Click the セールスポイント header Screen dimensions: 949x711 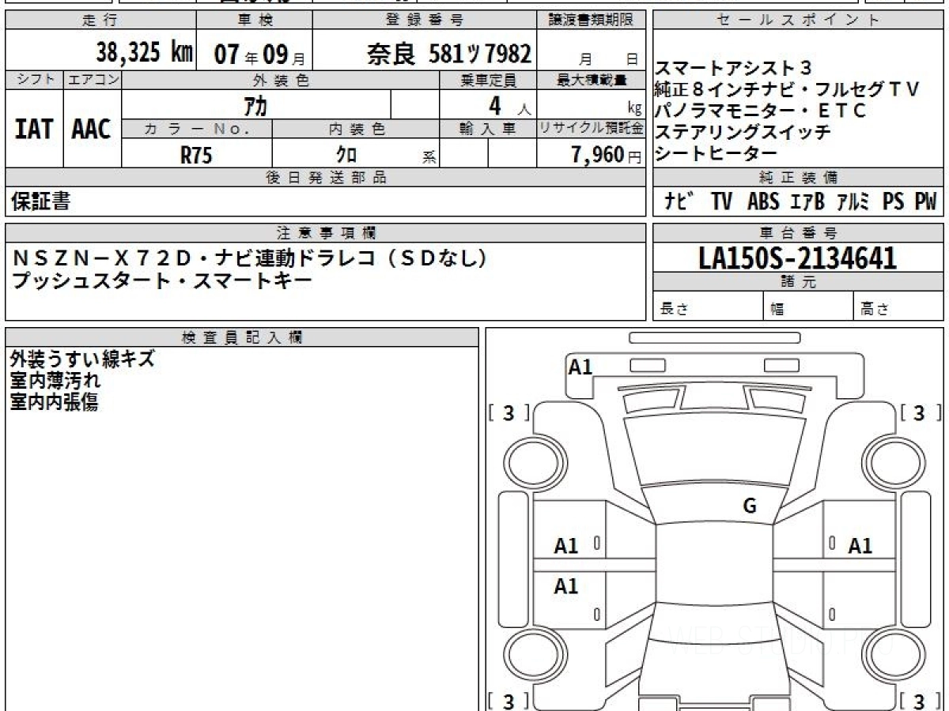[x=797, y=21]
